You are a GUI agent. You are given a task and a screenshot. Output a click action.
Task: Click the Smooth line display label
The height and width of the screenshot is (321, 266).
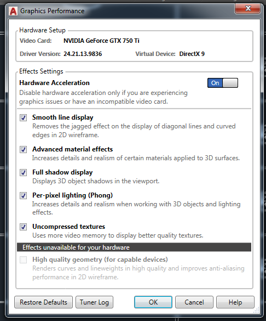[x=63, y=117]
